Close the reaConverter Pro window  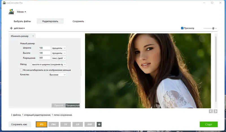click(220, 3)
